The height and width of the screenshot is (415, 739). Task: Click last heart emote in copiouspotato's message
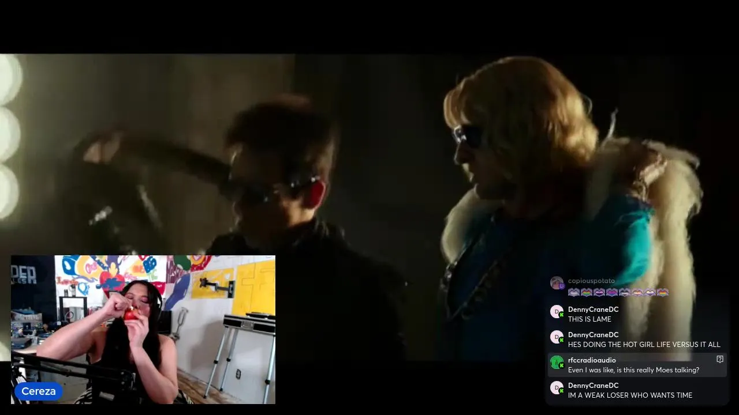click(662, 292)
